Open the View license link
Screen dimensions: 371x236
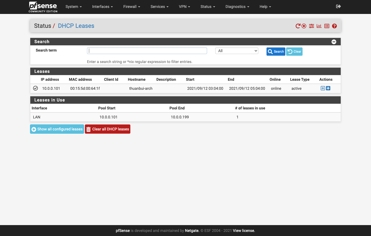click(x=244, y=231)
